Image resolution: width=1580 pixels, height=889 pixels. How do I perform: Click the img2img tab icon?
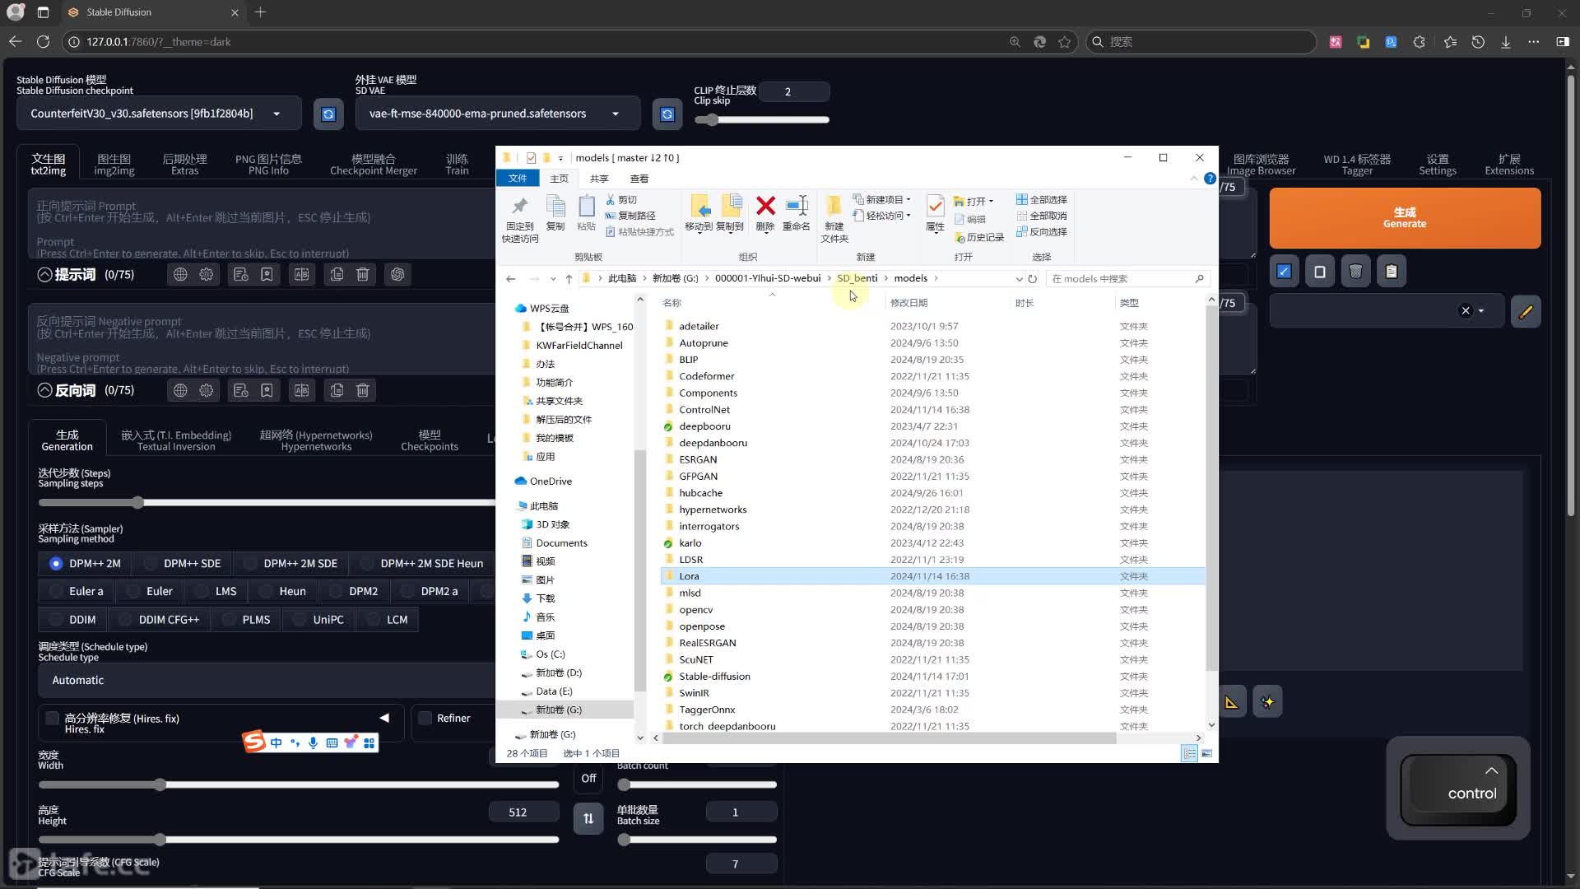point(114,163)
